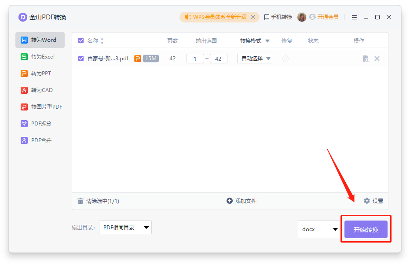Toggle the 修复 check circle for the file
The height and width of the screenshot is (265, 410).
point(286,59)
